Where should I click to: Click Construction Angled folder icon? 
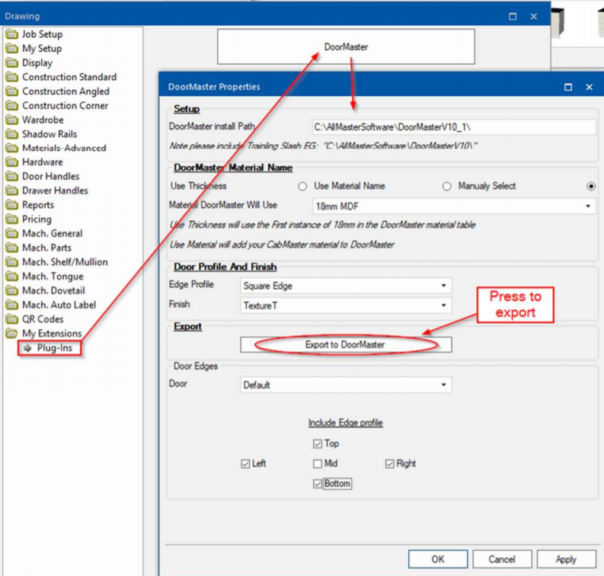pyautogui.click(x=12, y=91)
